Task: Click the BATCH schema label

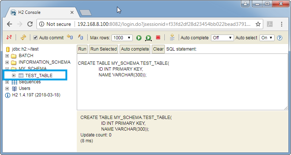Action: (26, 55)
